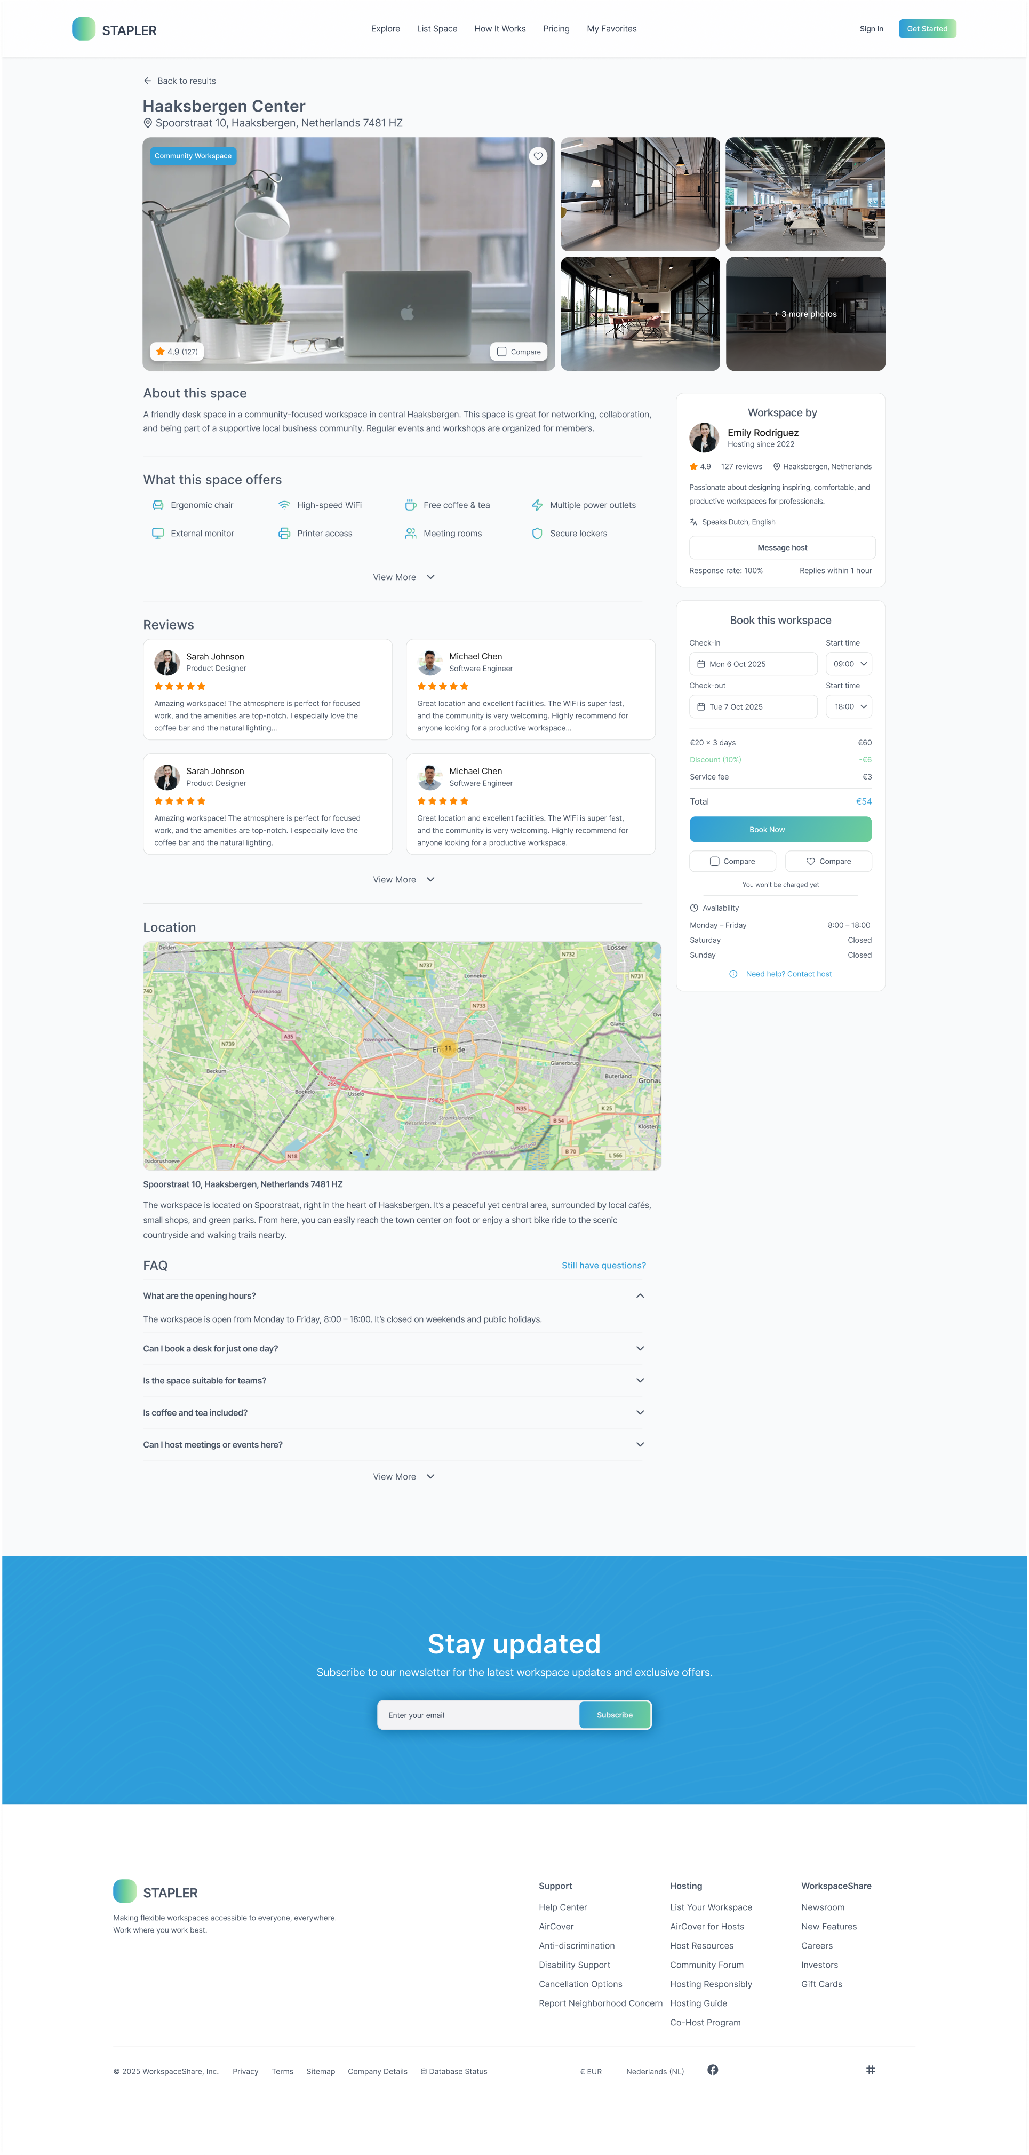
Task: Click the Slack hashtag icon in footer
Action: (871, 2071)
